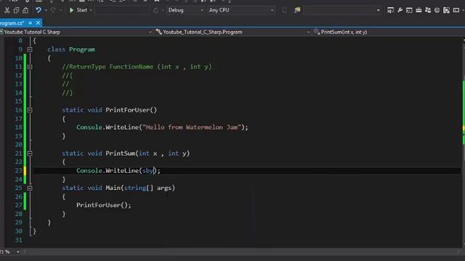Image resolution: width=465 pixels, height=261 pixels.
Task: Collapse the PrintForUser method at line 16
Action: click(x=30, y=110)
